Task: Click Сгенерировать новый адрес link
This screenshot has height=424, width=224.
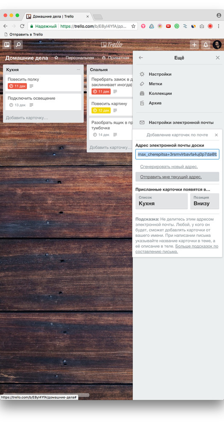Action: [169, 167]
